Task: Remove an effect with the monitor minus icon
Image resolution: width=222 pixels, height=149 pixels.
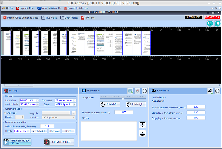Action: pyautogui.click(x=142, y=133)
